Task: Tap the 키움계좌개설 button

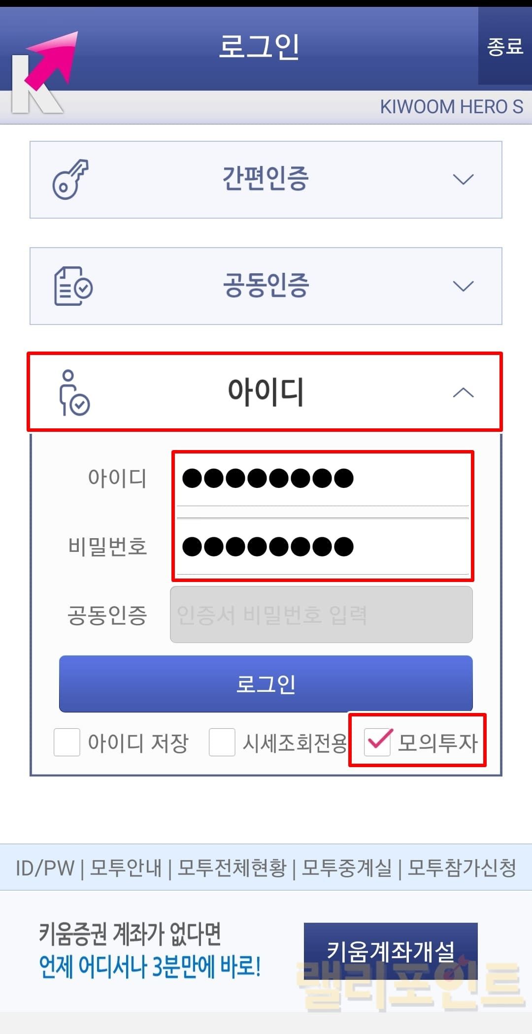Action: coord(391,951)
